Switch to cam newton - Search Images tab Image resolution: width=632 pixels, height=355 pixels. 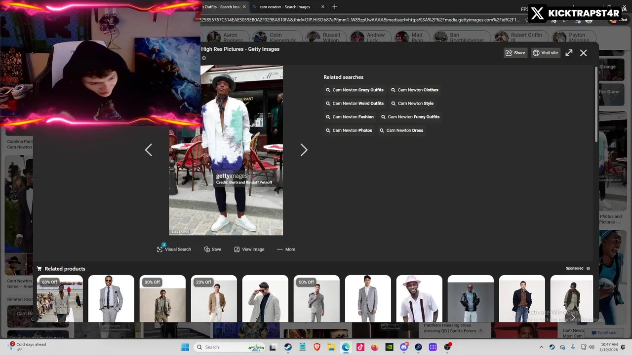click(x=285, y=6)
